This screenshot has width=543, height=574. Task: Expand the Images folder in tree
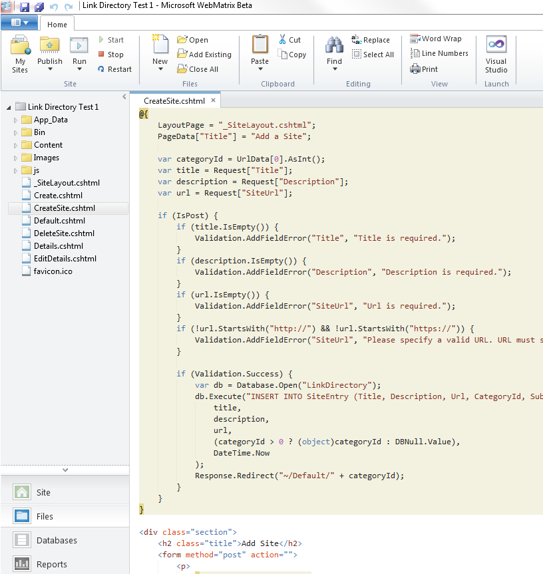pos(16,158)
